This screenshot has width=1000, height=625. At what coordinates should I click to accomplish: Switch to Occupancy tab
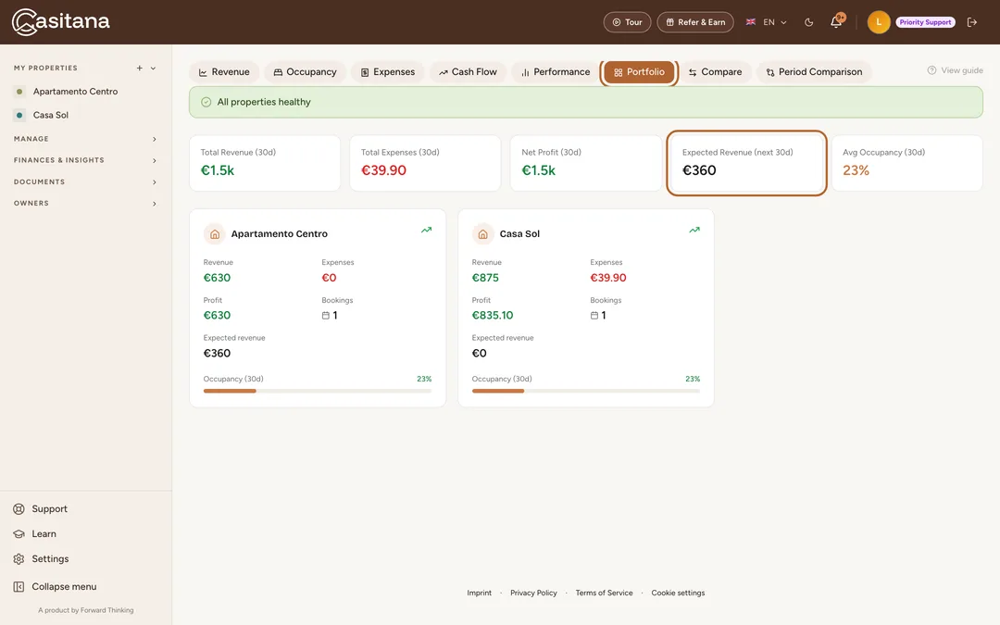pyautogui.click(x=305, y=72)
